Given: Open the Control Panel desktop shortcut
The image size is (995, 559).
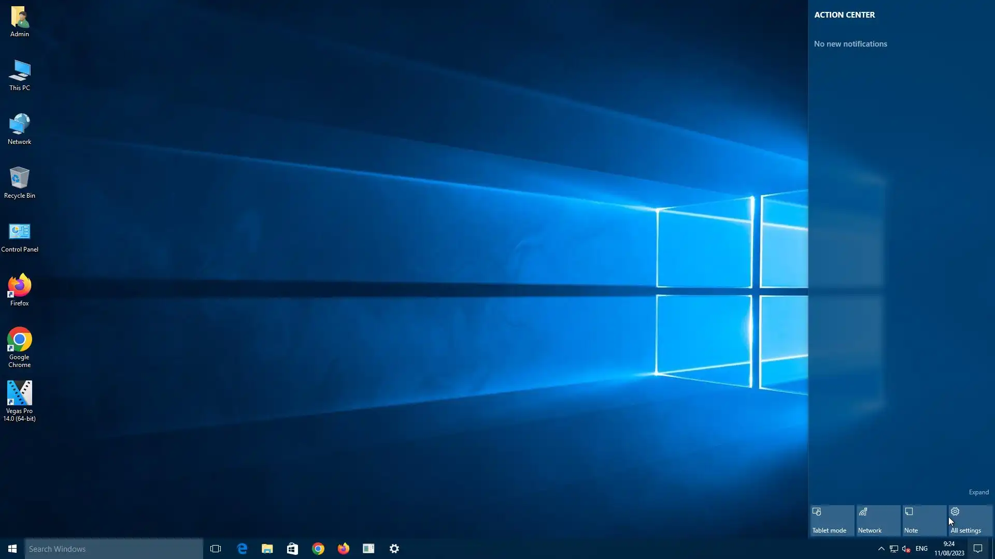Looking at the screenshot, I should click(x=19, y=232).
